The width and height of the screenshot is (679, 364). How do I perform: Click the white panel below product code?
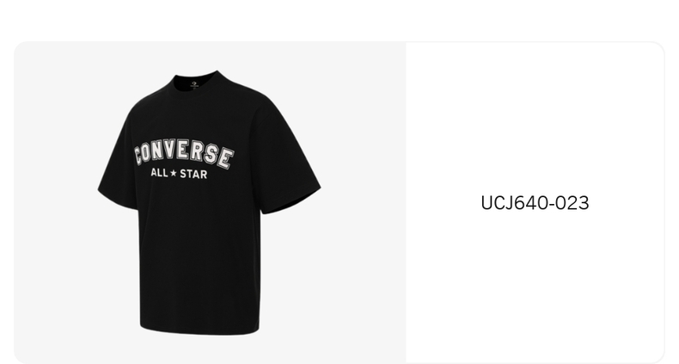[535, 286]
